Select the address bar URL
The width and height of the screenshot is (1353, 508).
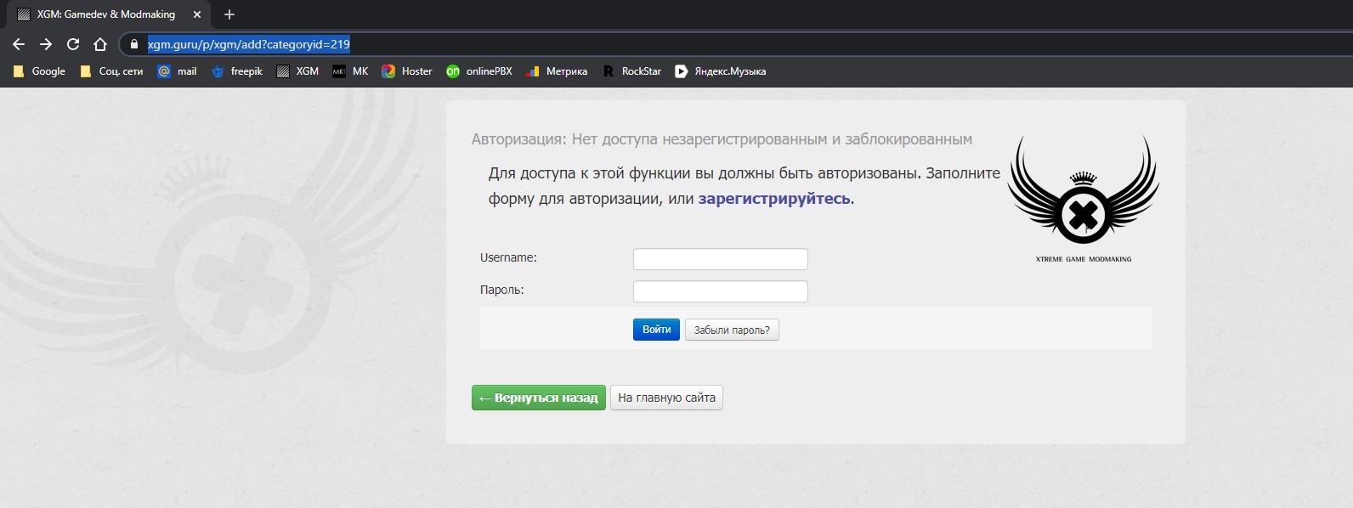249,44
